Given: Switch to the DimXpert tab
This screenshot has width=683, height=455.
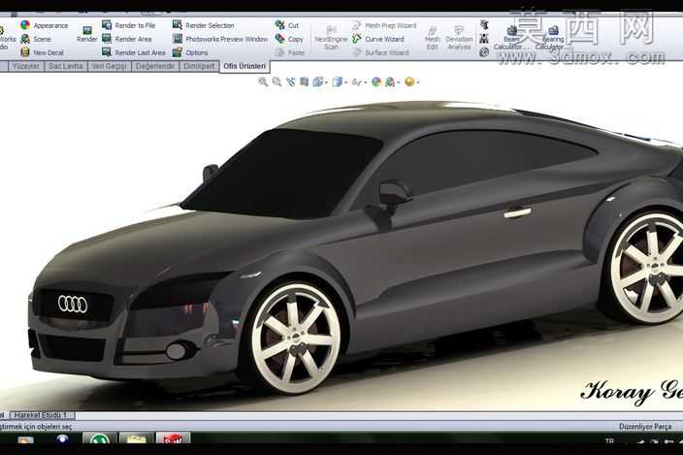Looking at the screenshot, I should (199, 66).
